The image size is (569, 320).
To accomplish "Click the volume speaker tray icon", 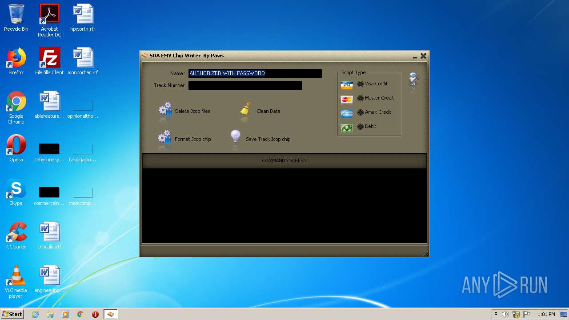I will coord(505,314).
